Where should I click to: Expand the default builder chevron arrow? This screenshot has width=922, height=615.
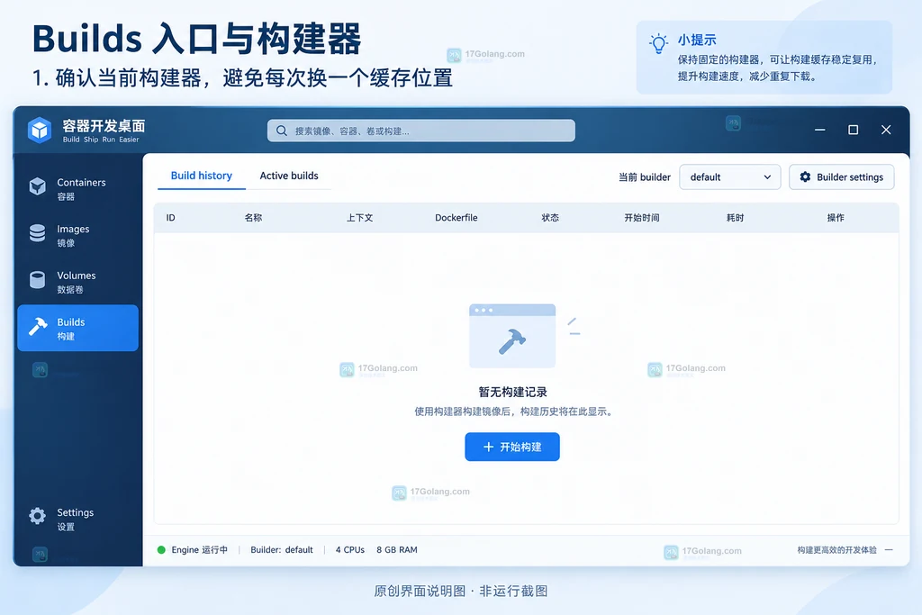click(x=767, y=177)
